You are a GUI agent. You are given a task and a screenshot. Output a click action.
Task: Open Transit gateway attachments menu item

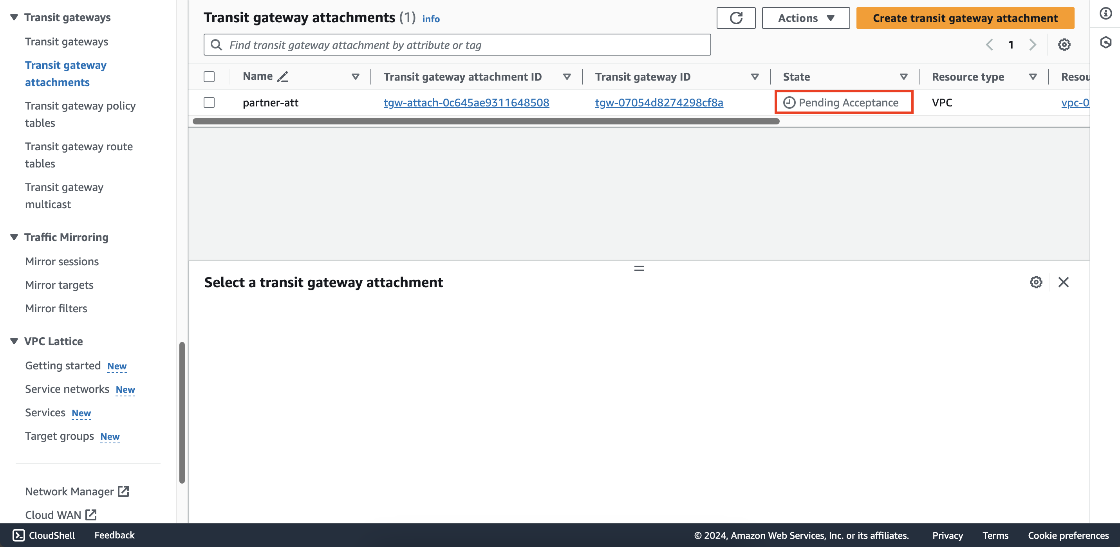click(x=66, y=74)
